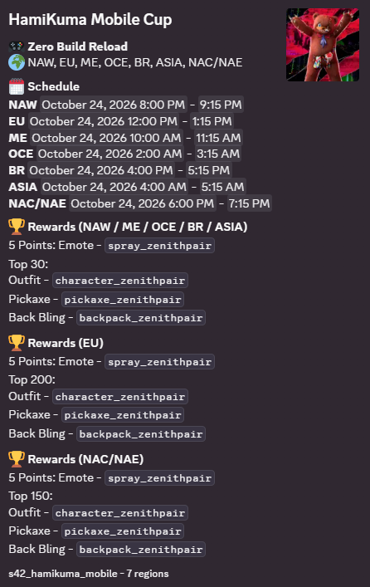Click NAW start timestamp October 24 8:00 PM
370x587 pixels.
[114, 105]
